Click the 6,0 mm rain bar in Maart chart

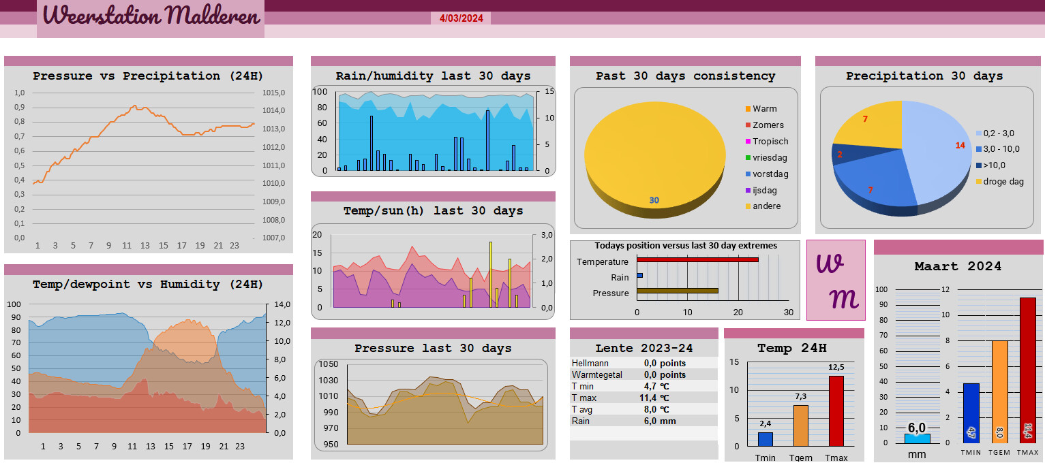tap(917, 438)
